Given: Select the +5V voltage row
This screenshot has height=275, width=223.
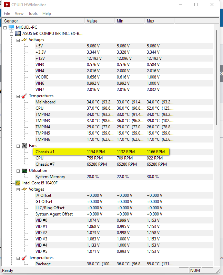Looking at the screenshot, I should coord(124,46).
